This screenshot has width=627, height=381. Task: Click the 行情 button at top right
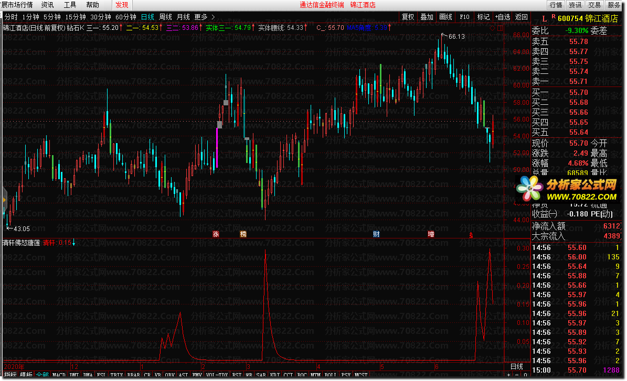(x=556, y=5)
